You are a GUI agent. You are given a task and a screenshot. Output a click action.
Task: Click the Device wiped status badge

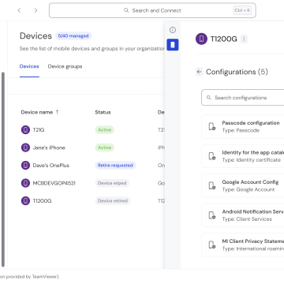click(x=112, y=183)
